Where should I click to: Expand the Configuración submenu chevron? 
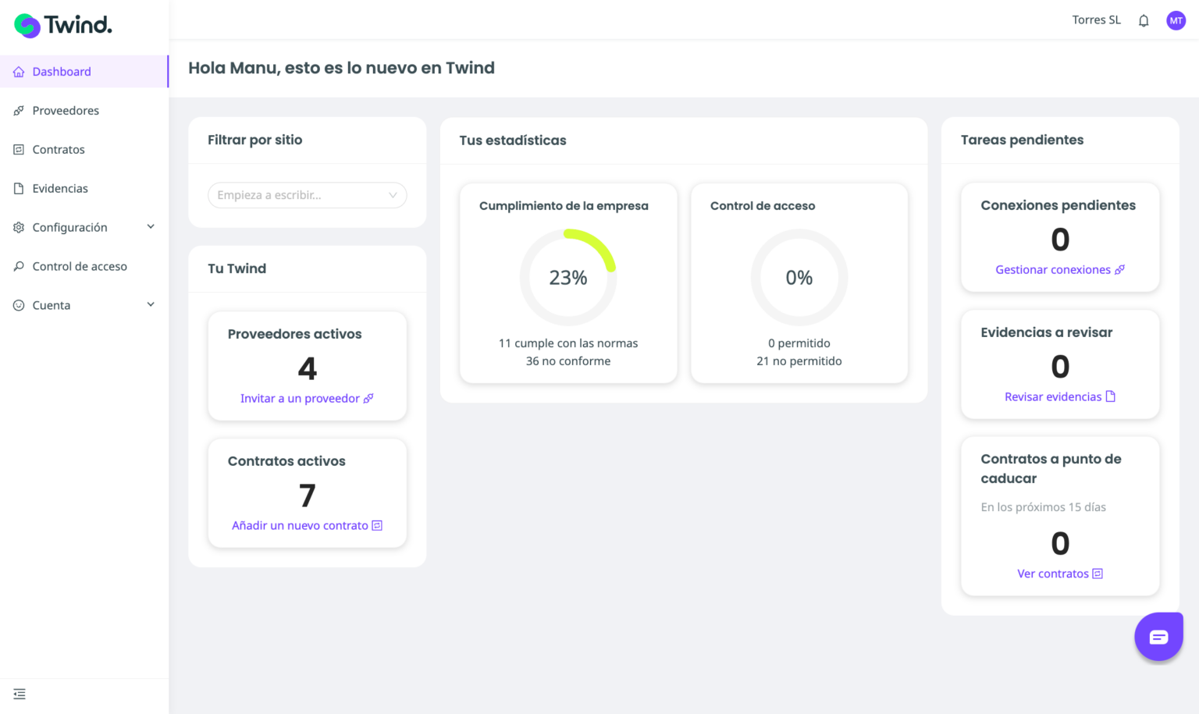151,227
